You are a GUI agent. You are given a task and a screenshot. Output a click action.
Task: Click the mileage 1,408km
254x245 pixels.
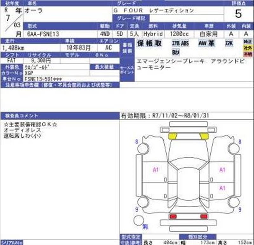point(13,48)
